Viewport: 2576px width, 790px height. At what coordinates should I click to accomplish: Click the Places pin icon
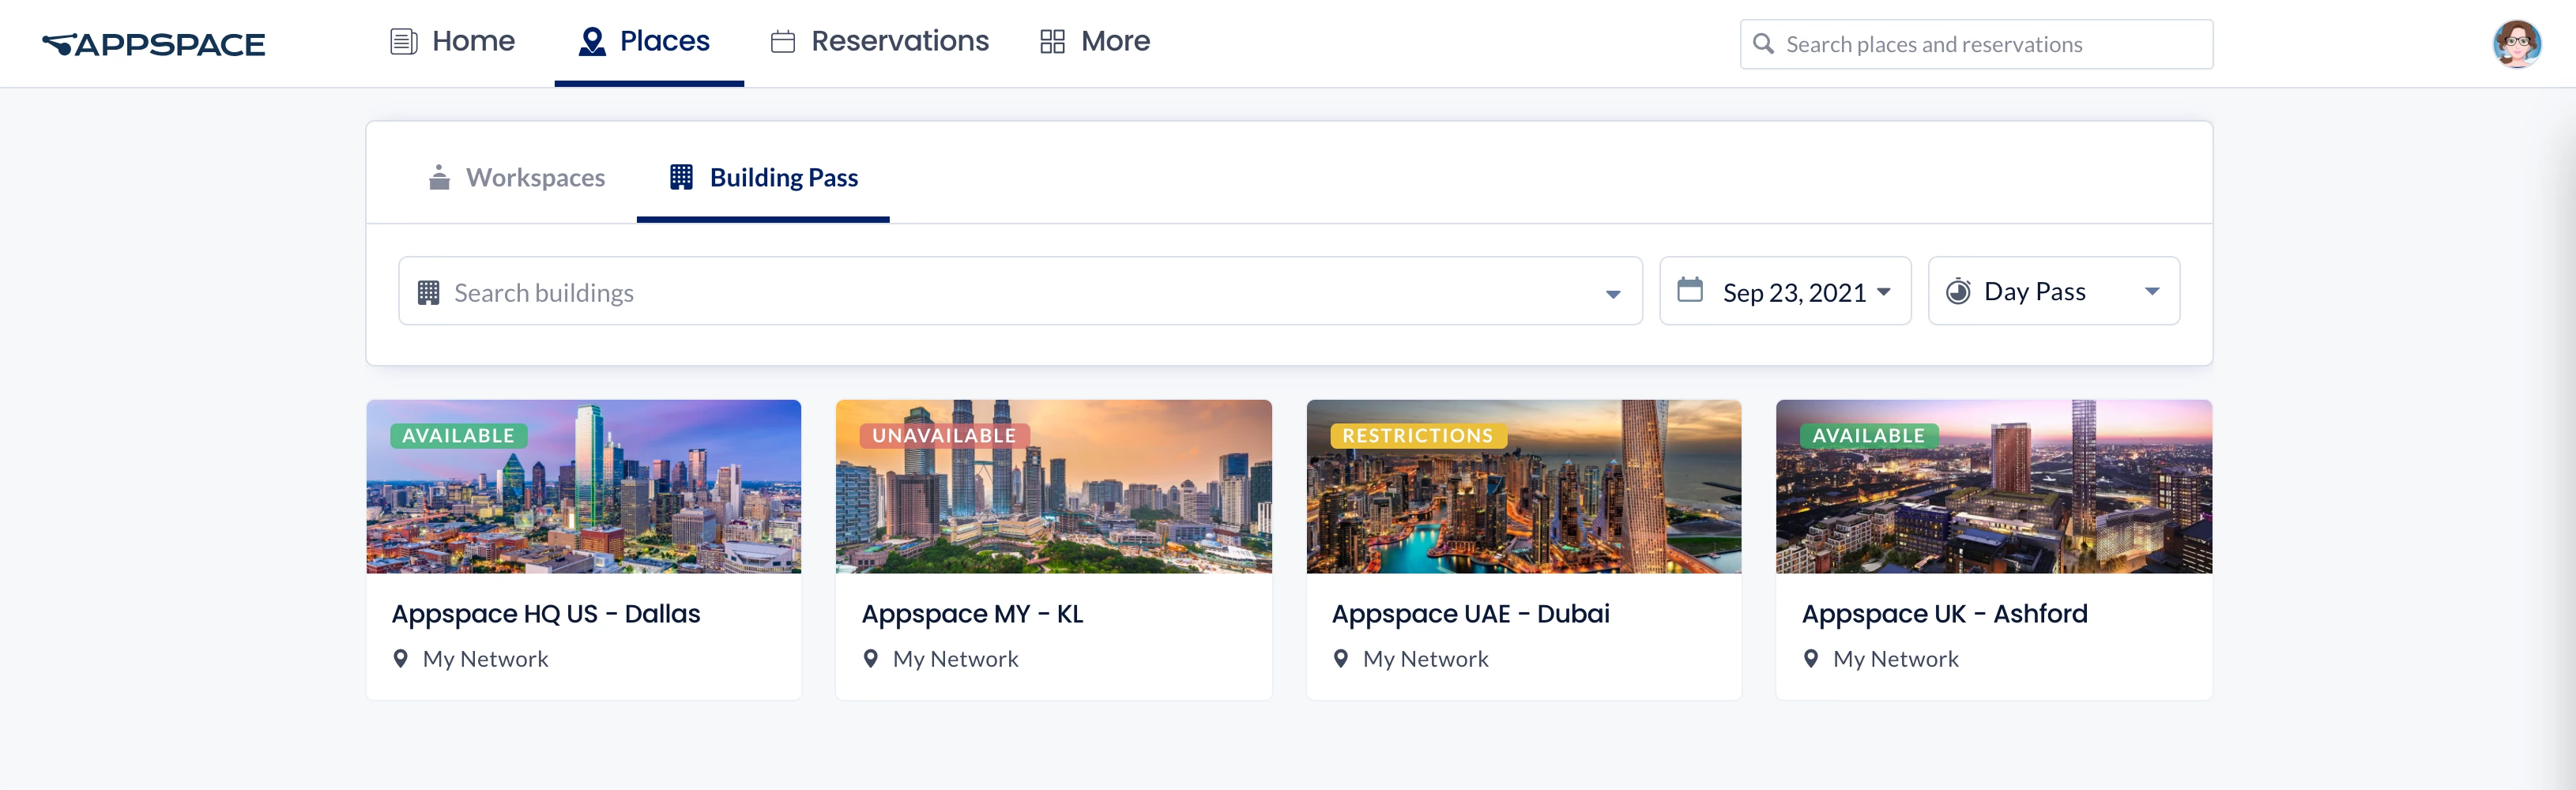592,42
